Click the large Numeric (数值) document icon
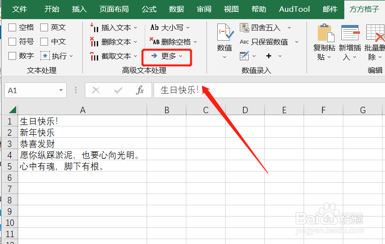The image size is (385, 244). [225, 32]
